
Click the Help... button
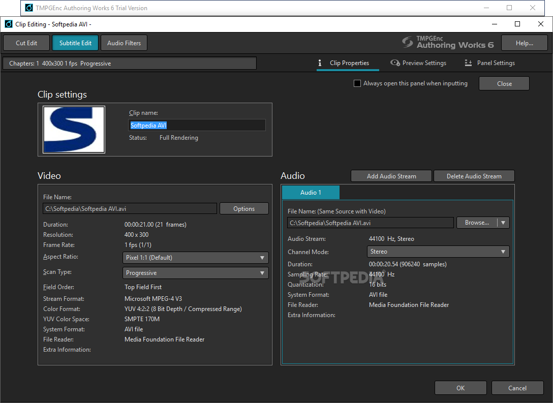pos(525,43)
